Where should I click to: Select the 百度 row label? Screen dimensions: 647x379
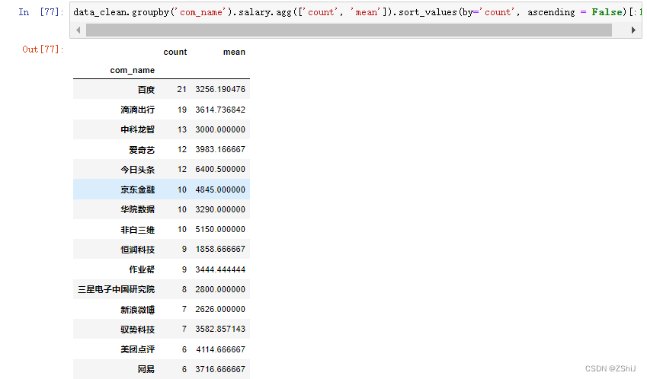[146, 89]
